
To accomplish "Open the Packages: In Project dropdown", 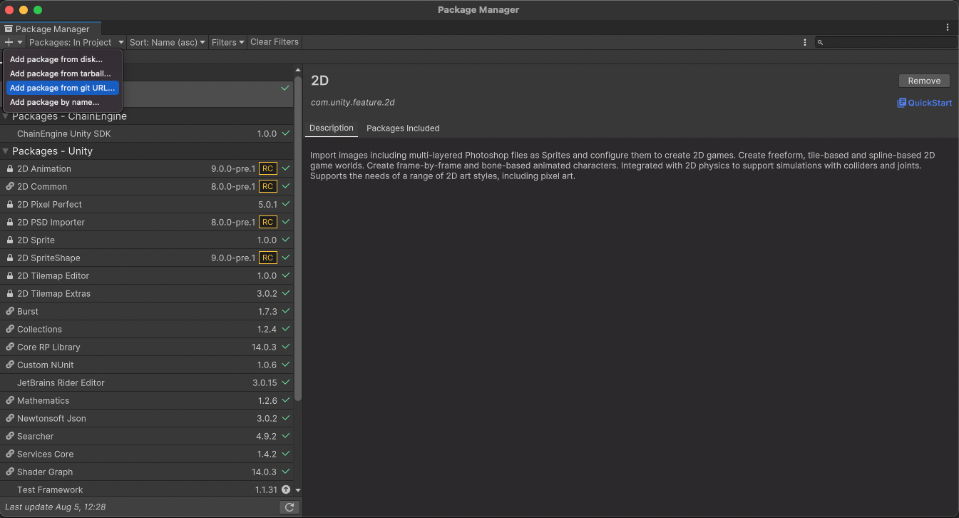I will [76, 43].
